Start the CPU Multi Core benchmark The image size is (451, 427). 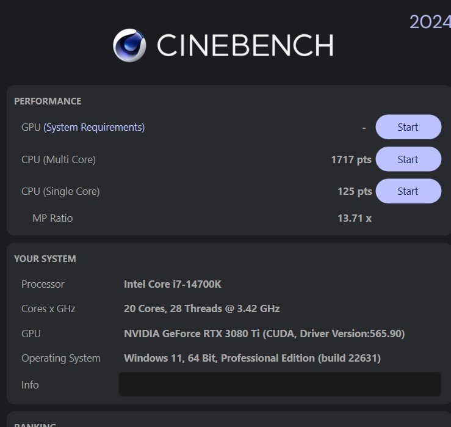(408, 159)
